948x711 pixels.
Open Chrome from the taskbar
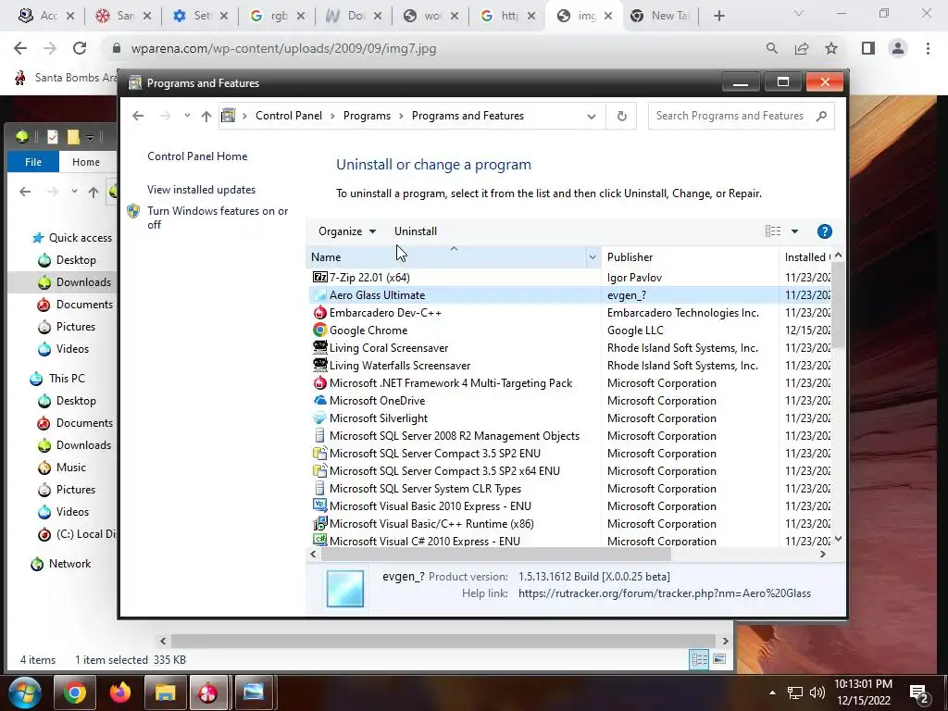point(75,692)
